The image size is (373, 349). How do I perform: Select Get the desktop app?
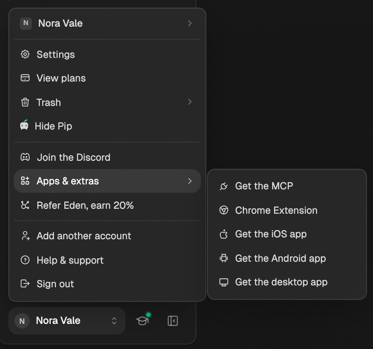point(287,282)
